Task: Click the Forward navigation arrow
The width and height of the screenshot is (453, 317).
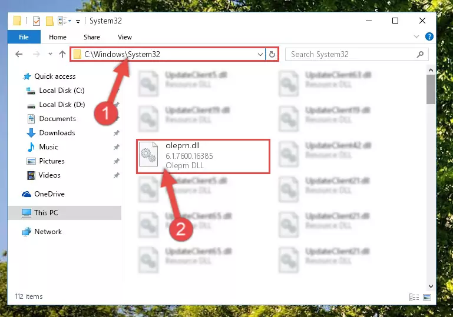Action: click(36, 54)
